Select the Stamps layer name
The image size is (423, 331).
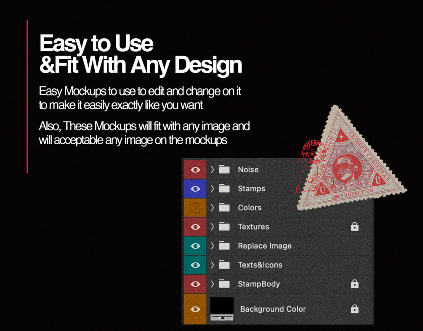click(x=251, y=189)
